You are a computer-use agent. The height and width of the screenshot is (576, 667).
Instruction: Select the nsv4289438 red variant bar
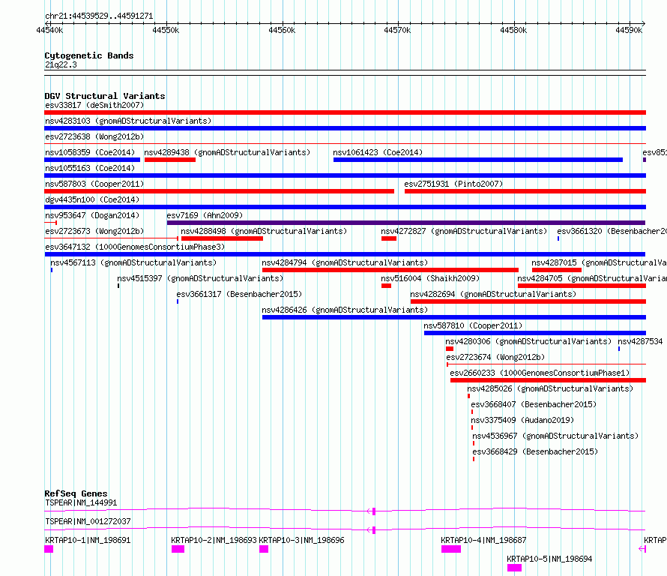[169, 160]
